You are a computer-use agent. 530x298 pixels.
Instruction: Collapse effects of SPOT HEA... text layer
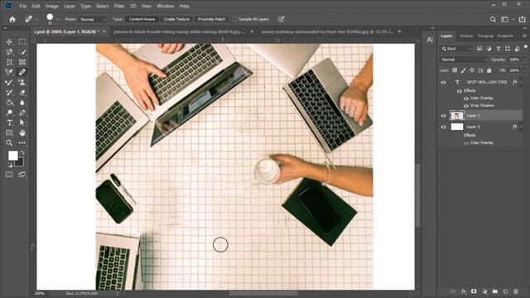pyautogui.click(x=521, y=82)
